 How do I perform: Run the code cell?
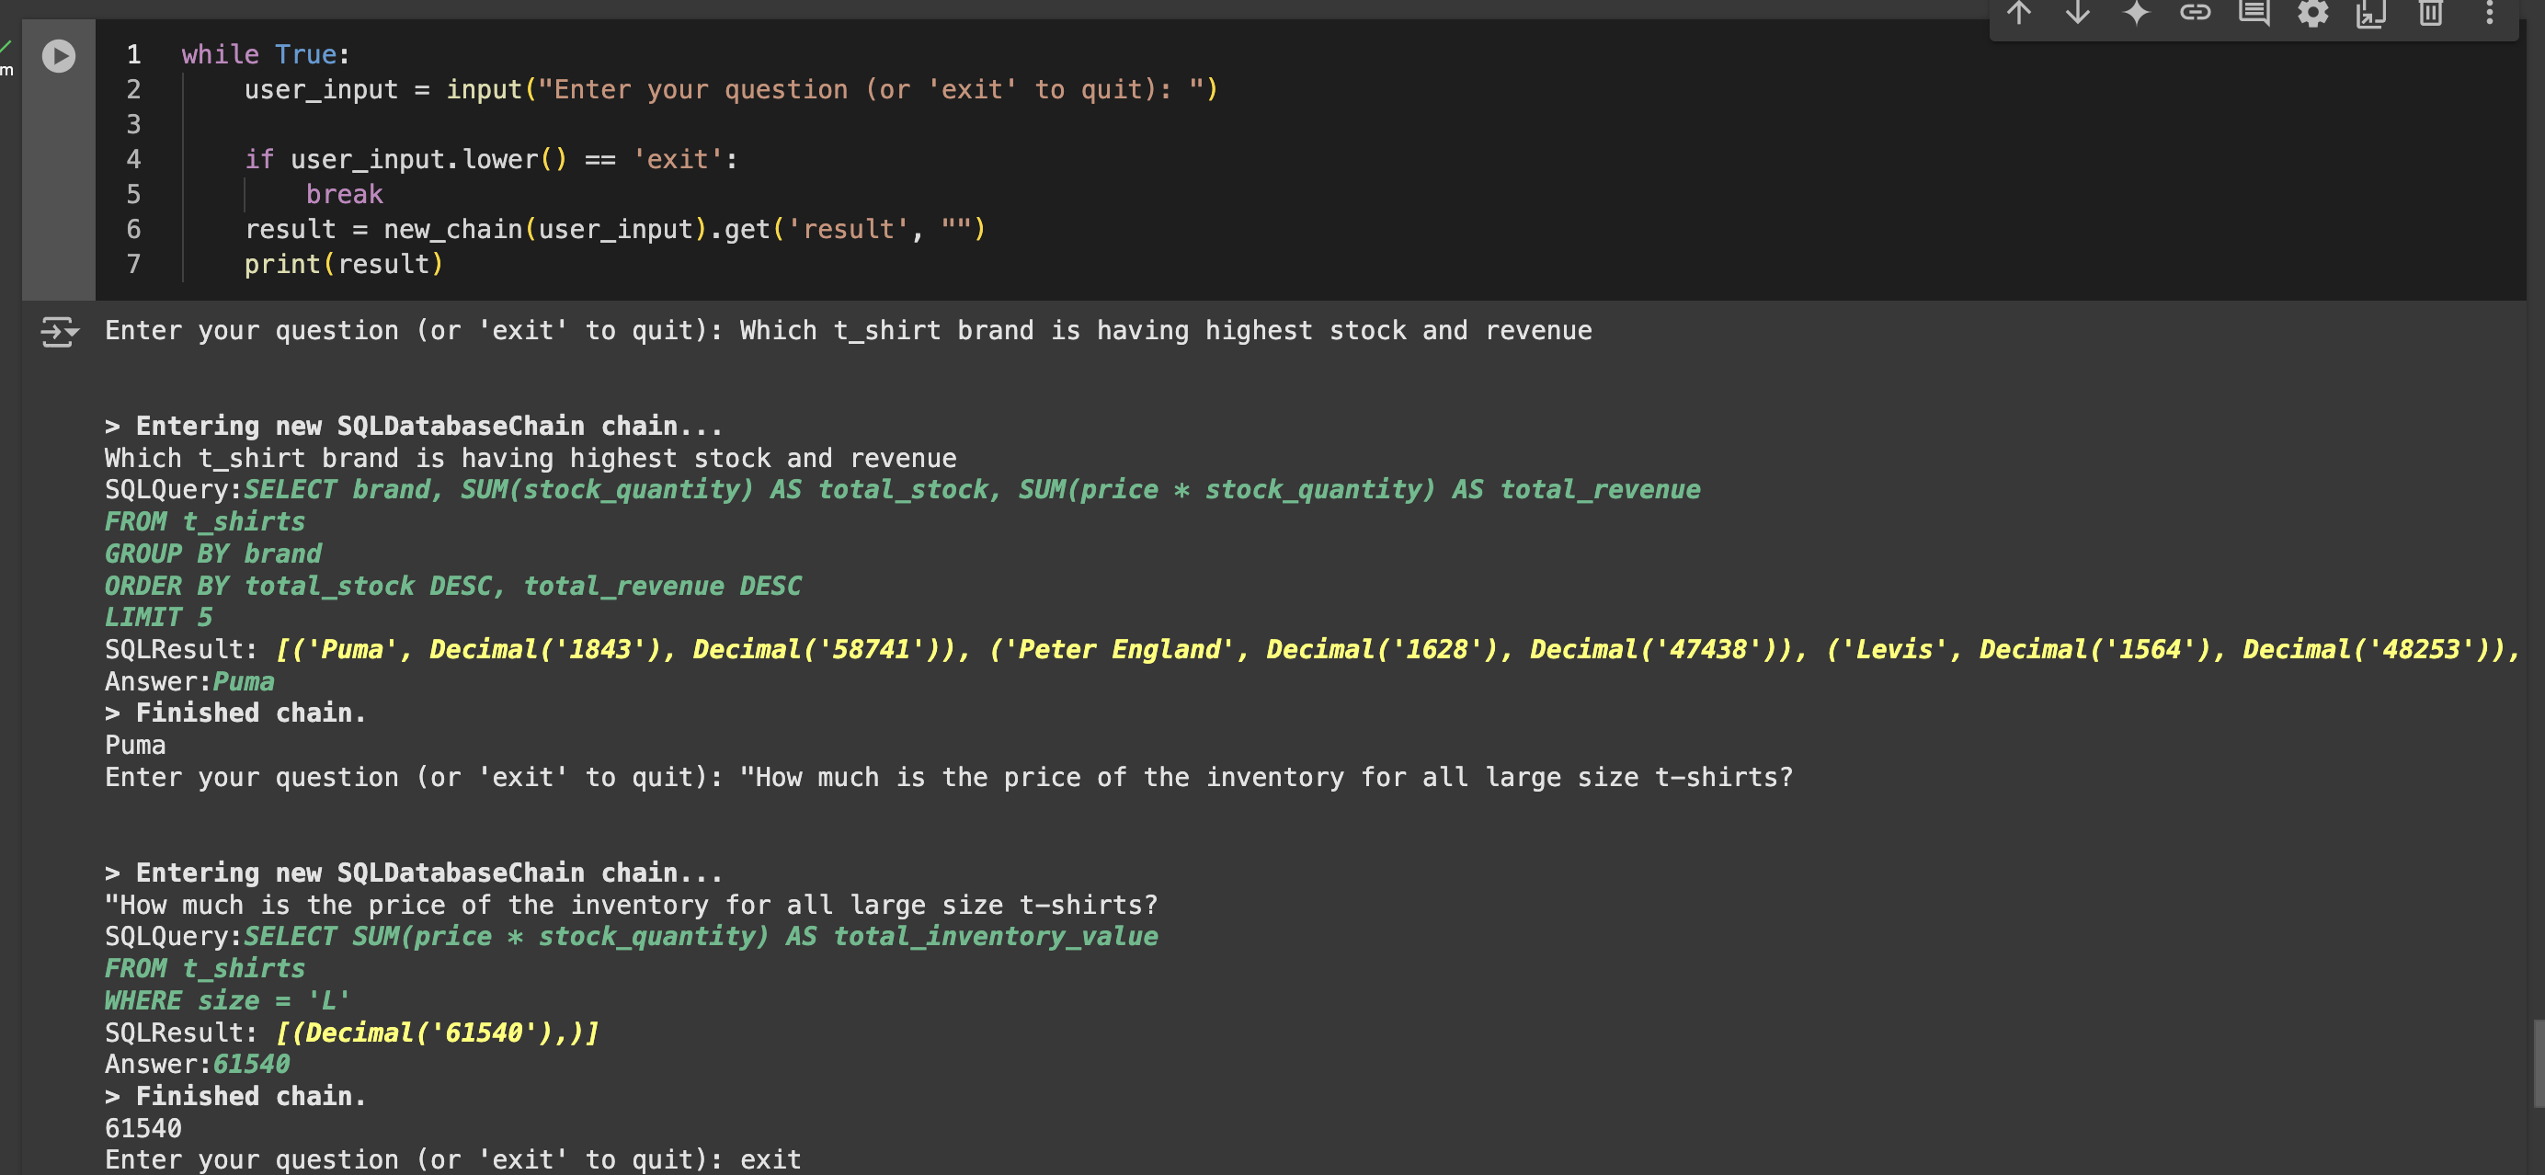click(58, 55)
